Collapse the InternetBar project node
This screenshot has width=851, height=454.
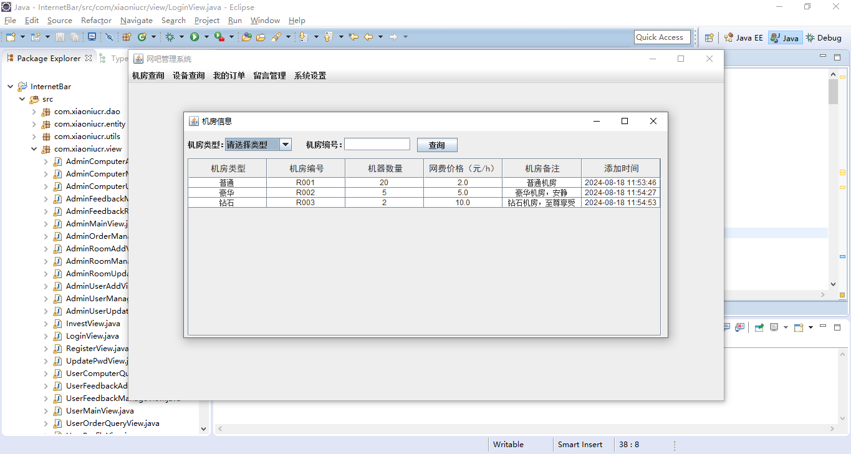click(10, 87)
